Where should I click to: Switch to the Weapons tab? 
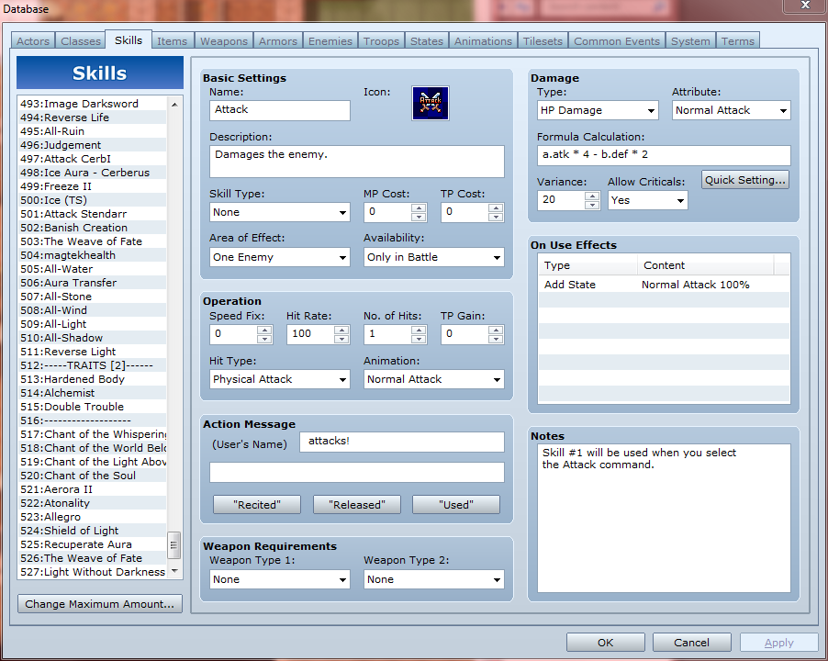[x=224, y=41]
